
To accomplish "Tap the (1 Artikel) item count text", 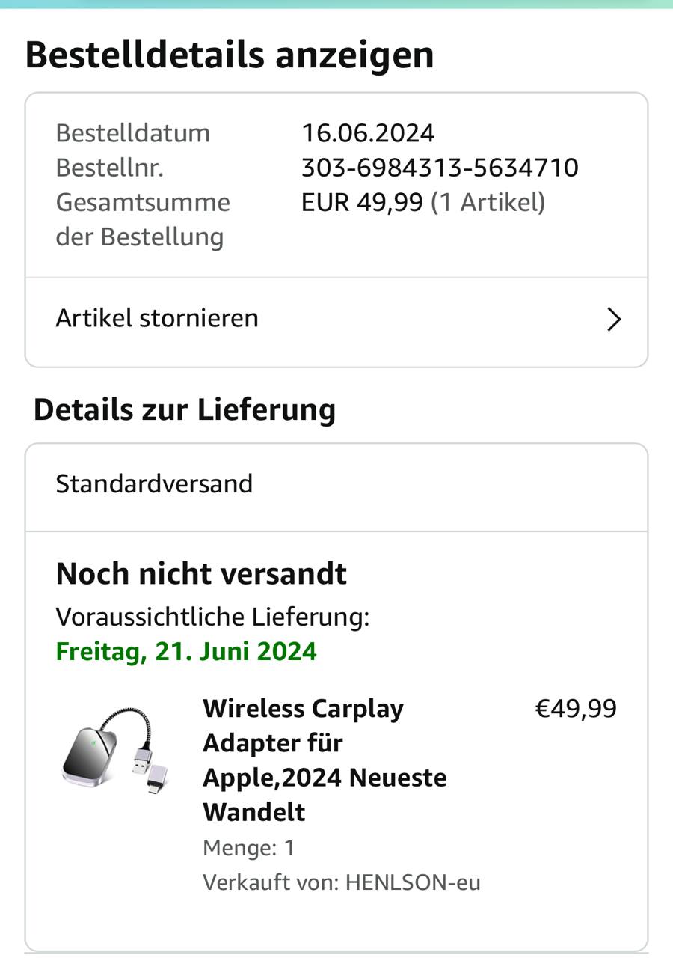I will 488,202.
